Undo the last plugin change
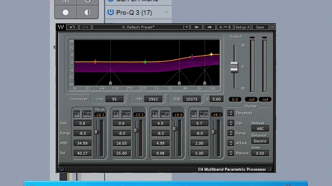The height and width of the screenshot is (186, 332). [x=72, y=27]
